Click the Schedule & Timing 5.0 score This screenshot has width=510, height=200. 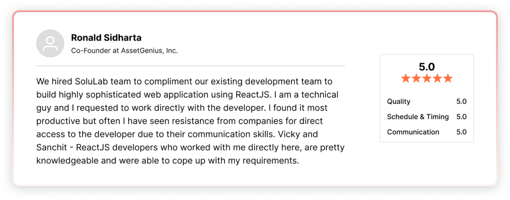pyautogui.click(x=461, y=117)
